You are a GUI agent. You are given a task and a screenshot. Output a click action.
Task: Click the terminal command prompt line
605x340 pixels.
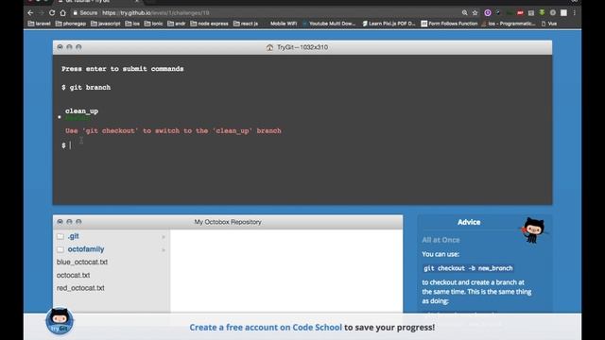click(302, 145)
